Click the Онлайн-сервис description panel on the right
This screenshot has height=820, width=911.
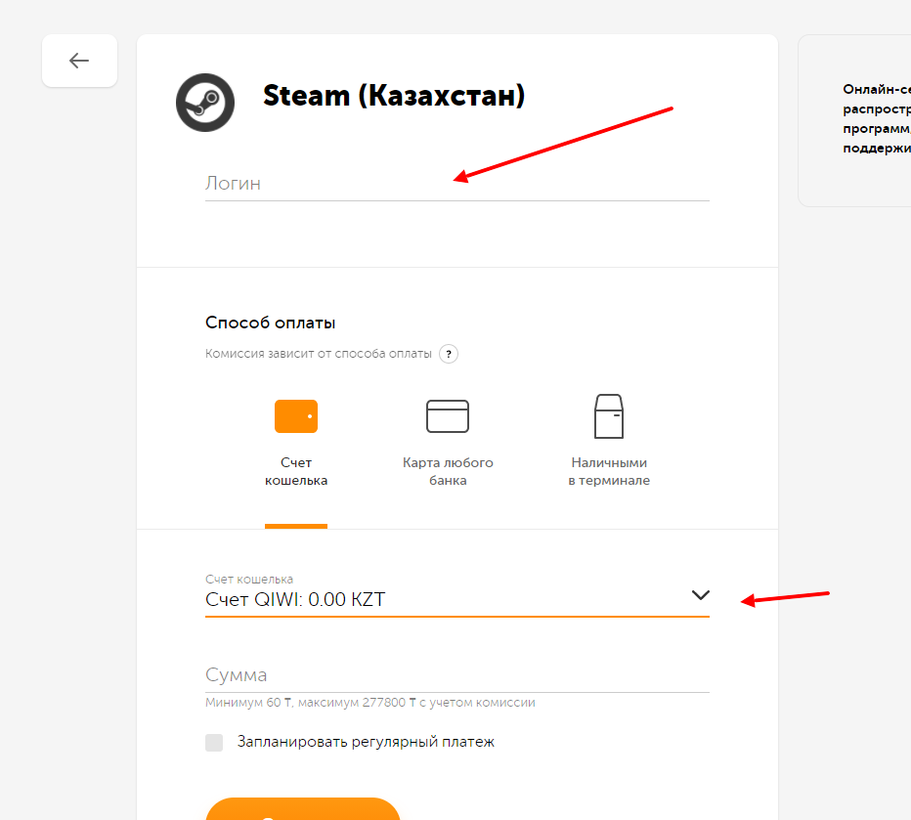pos(854,120)
